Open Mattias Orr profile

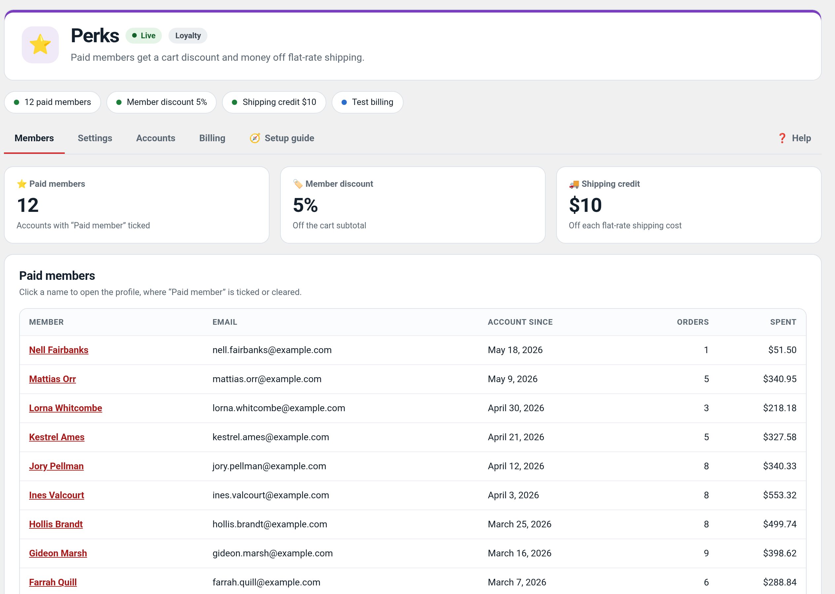click(x=52, y=379)
